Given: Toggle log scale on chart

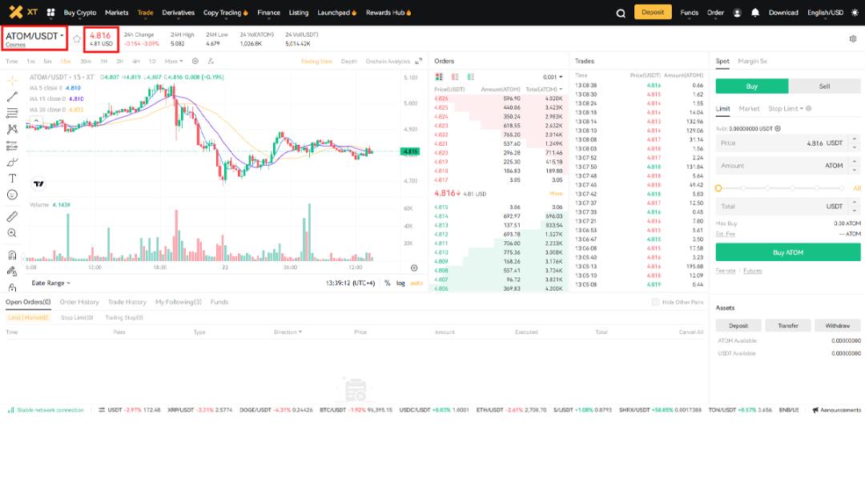Looking at the screenshot, I should click(x=400, y=283).
